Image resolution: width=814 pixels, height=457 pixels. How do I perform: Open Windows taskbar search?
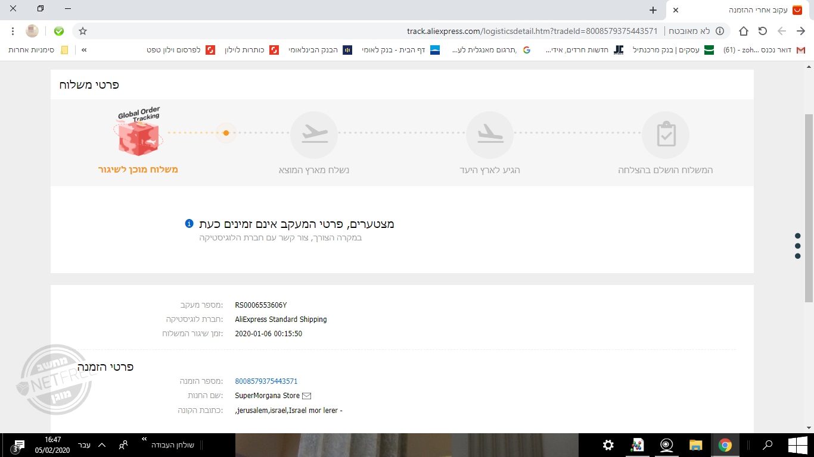point(768,445)
